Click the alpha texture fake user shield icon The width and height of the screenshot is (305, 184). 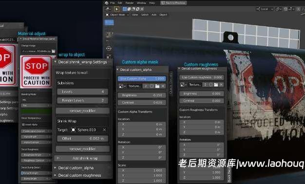click(152, 86)
